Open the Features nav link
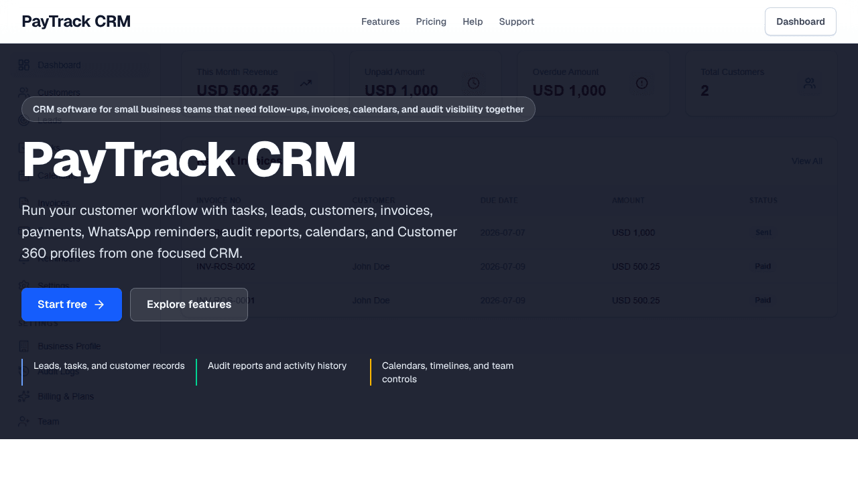Viewport: 858px width, 482px height. click(x=380, y=21)
